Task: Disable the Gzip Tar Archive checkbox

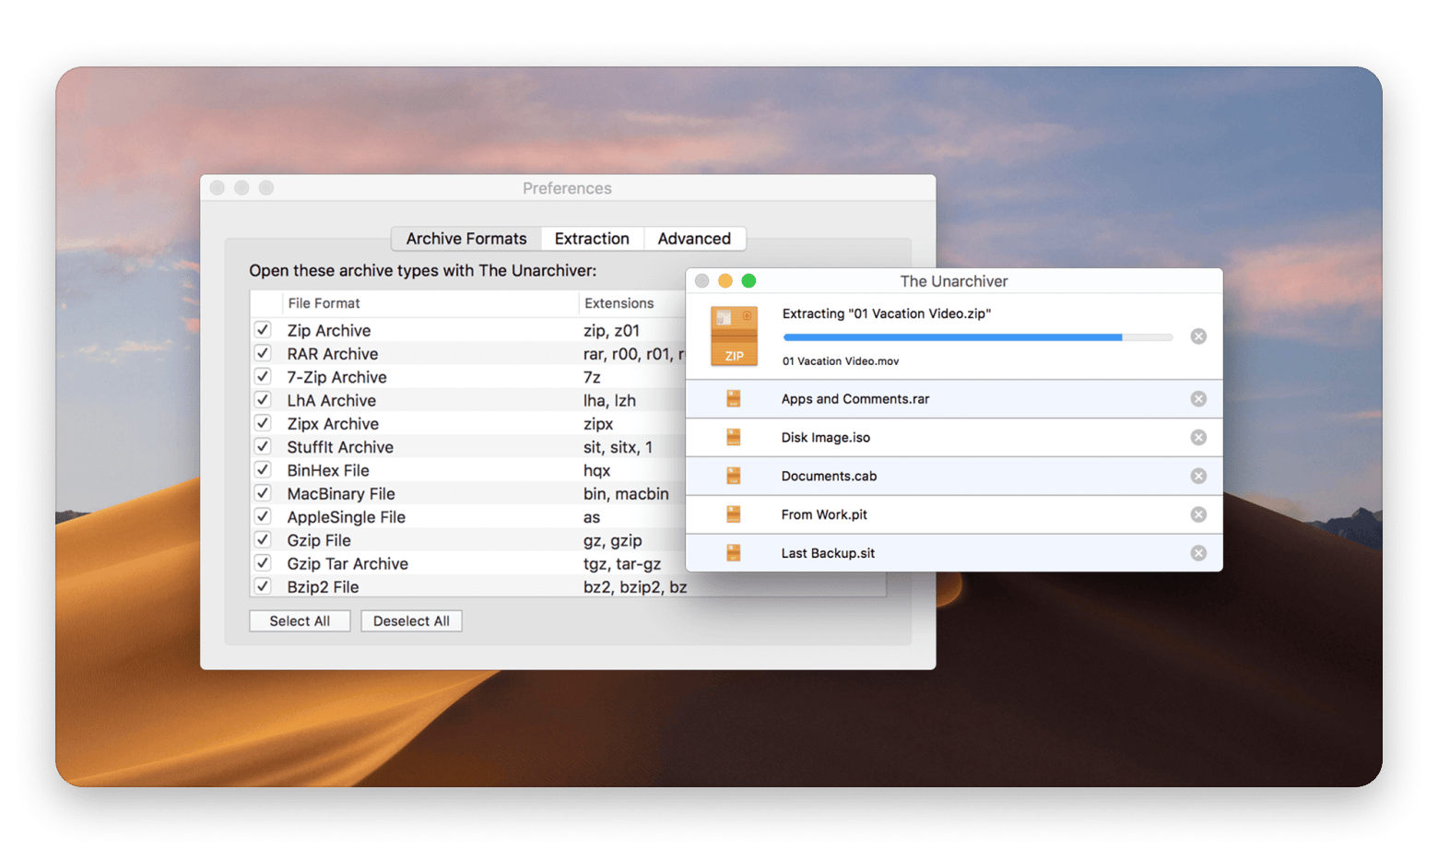Action: click(x=263, y=563)
